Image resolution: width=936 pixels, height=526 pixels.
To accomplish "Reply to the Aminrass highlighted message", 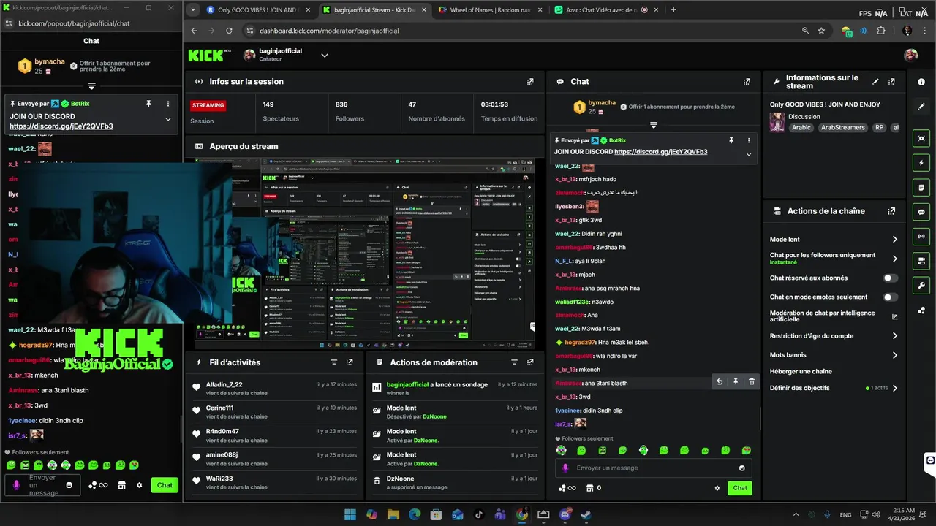I will 720,382.
